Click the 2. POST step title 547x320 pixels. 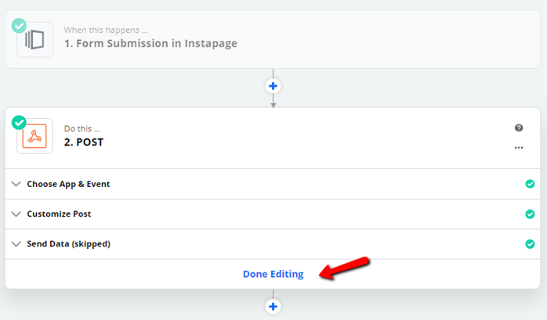pyautogui.click(x=84, y=142)
